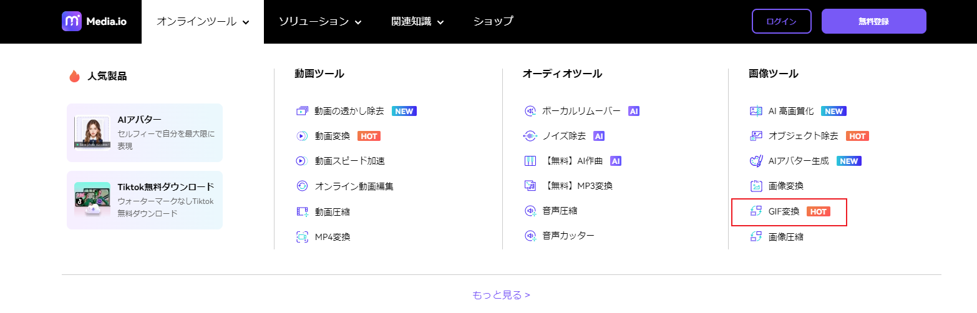Screen dimensions: 977x313
Task: Click the 動画変換 video converter icon
Action: pos(303,136)
